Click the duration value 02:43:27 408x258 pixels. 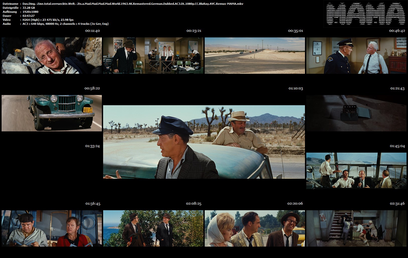(29, 16)
